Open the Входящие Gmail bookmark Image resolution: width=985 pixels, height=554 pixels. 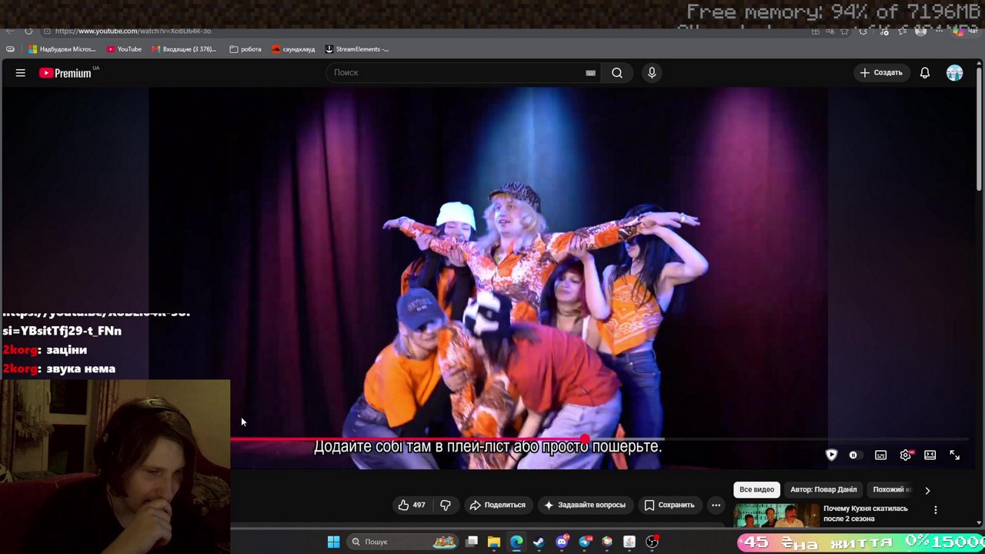[184, 49]
